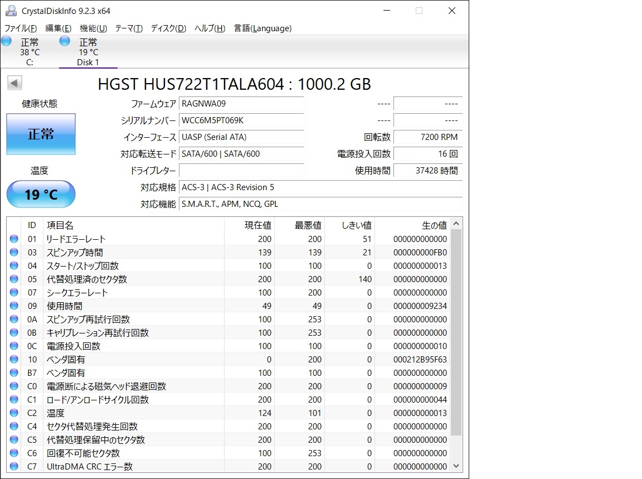Click the 対応転送モード field SATA/600
This screenshot has height=479, width=642.
tap(241, 154)
